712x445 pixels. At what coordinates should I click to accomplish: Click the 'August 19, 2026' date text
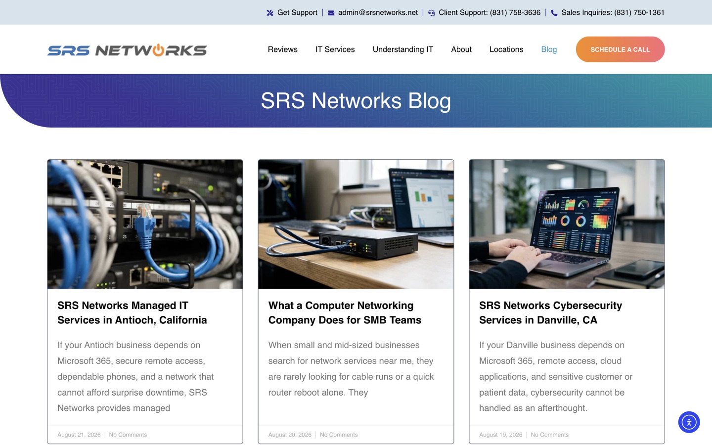[x=500, y=435]
